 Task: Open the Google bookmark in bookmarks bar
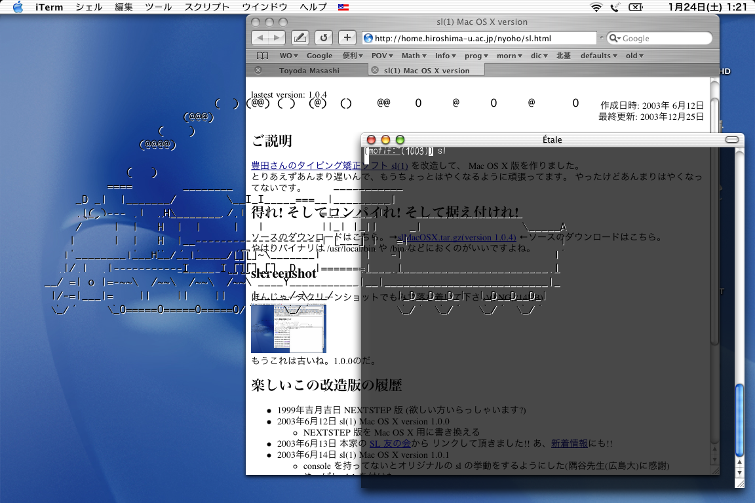[319, 56]
